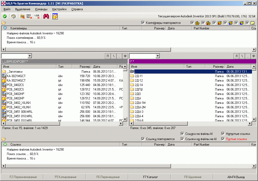Click the green up arrow beside Ссылки
258x181 pixels.
pyautogui.click(x=5, y=144)
